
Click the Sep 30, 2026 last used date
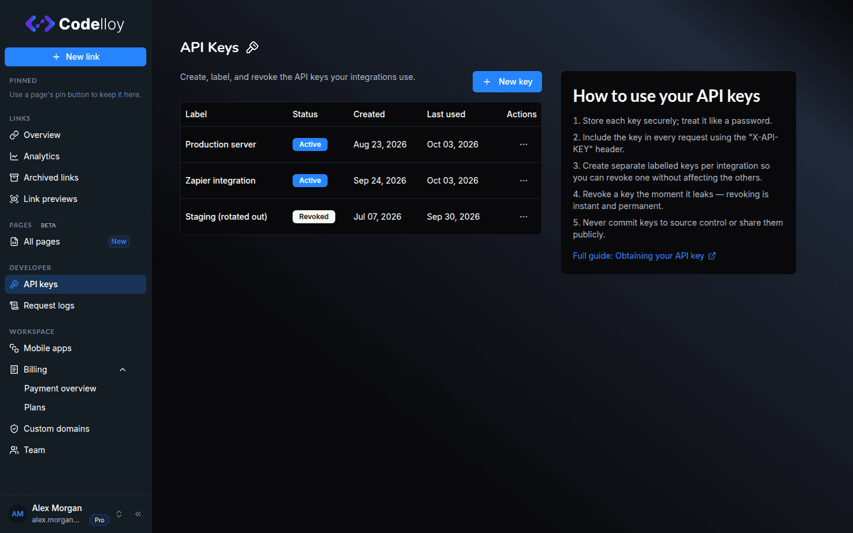pyautogui.click(x=454, y=217)
